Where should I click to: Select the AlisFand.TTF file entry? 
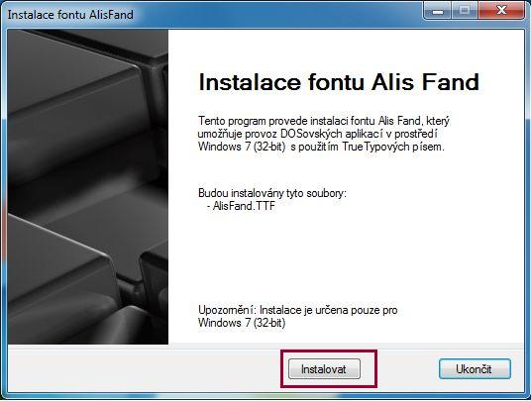241,206
